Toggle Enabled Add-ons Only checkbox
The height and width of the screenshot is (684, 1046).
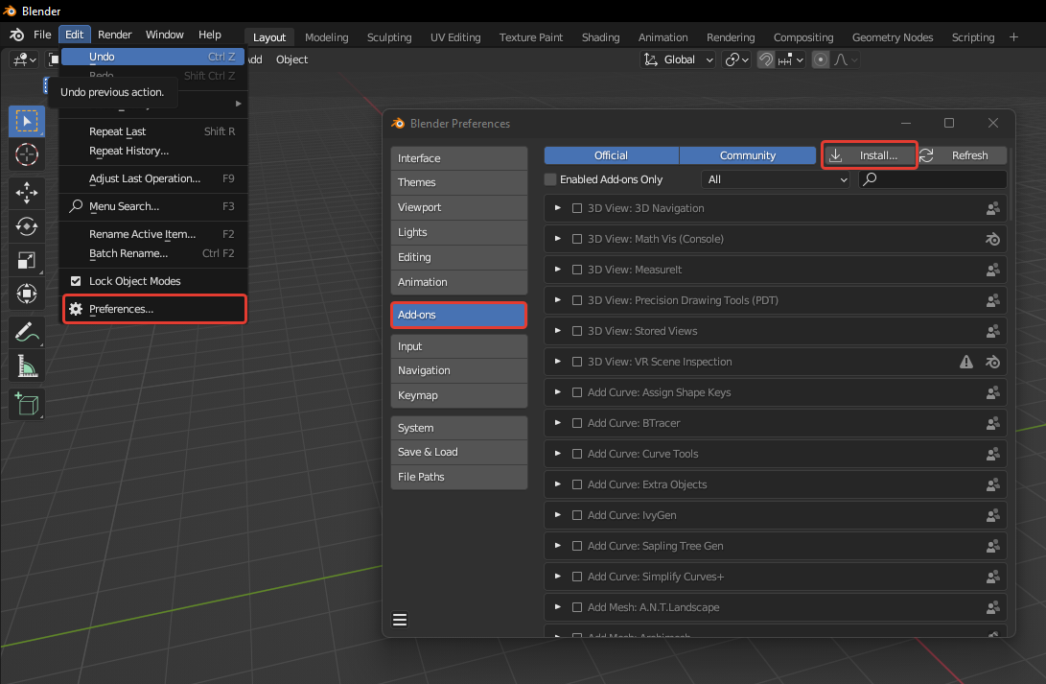[x=550, y=179]
